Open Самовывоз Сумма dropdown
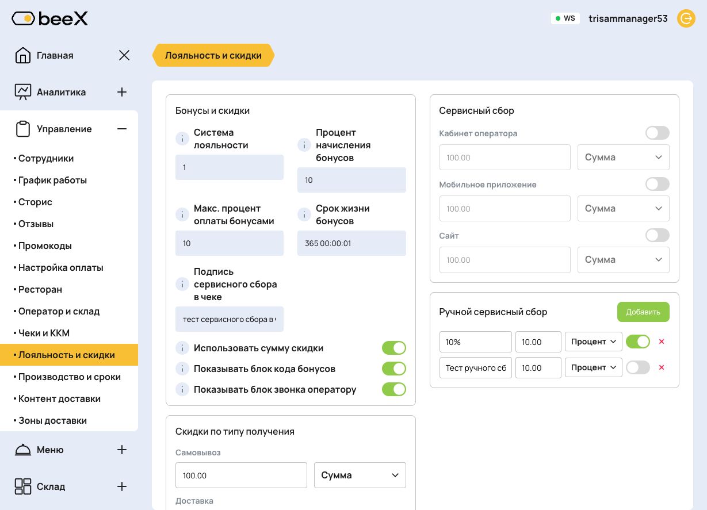The image size is (707, 510). point(360,475)
